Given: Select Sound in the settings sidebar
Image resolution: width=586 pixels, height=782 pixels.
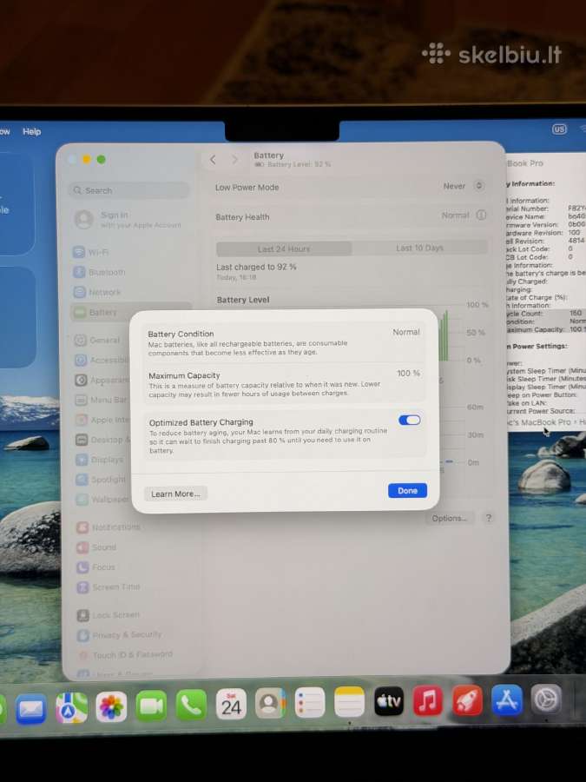Looking at the screenshot, I should tap(96, 547).
